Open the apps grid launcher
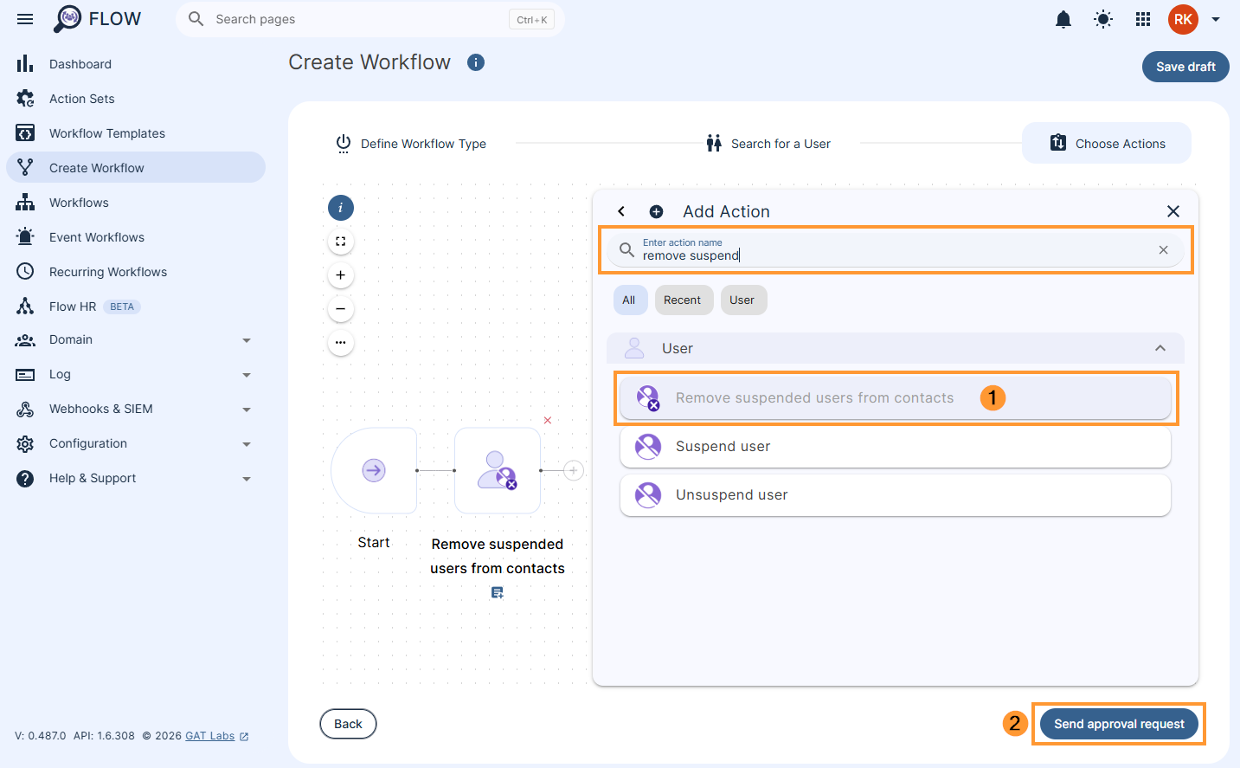The width and height of the screenshot is (1240, 768). click(1143, 19)
